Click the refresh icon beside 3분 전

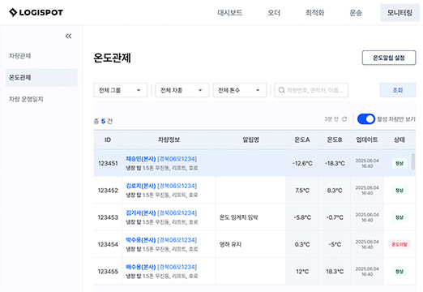pyautogui.click(x=344, y=119)
